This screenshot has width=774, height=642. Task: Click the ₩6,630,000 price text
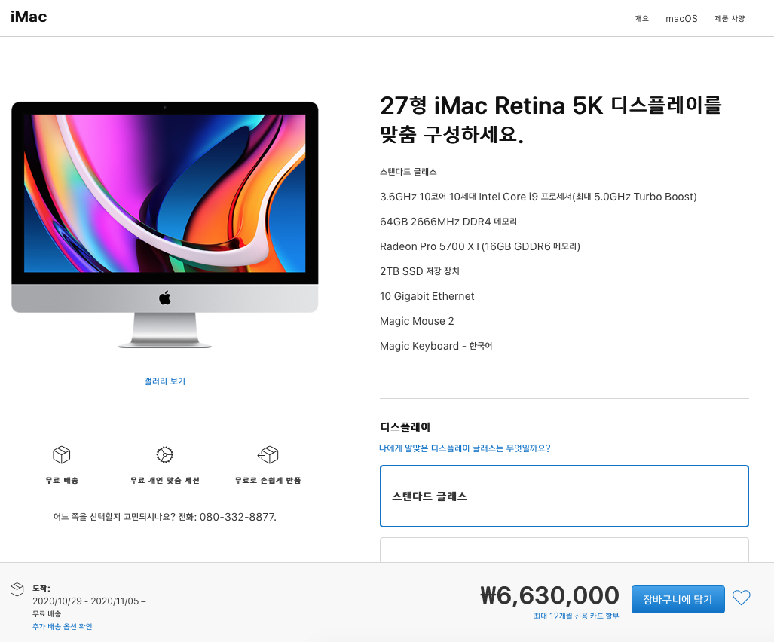(549, 595)
